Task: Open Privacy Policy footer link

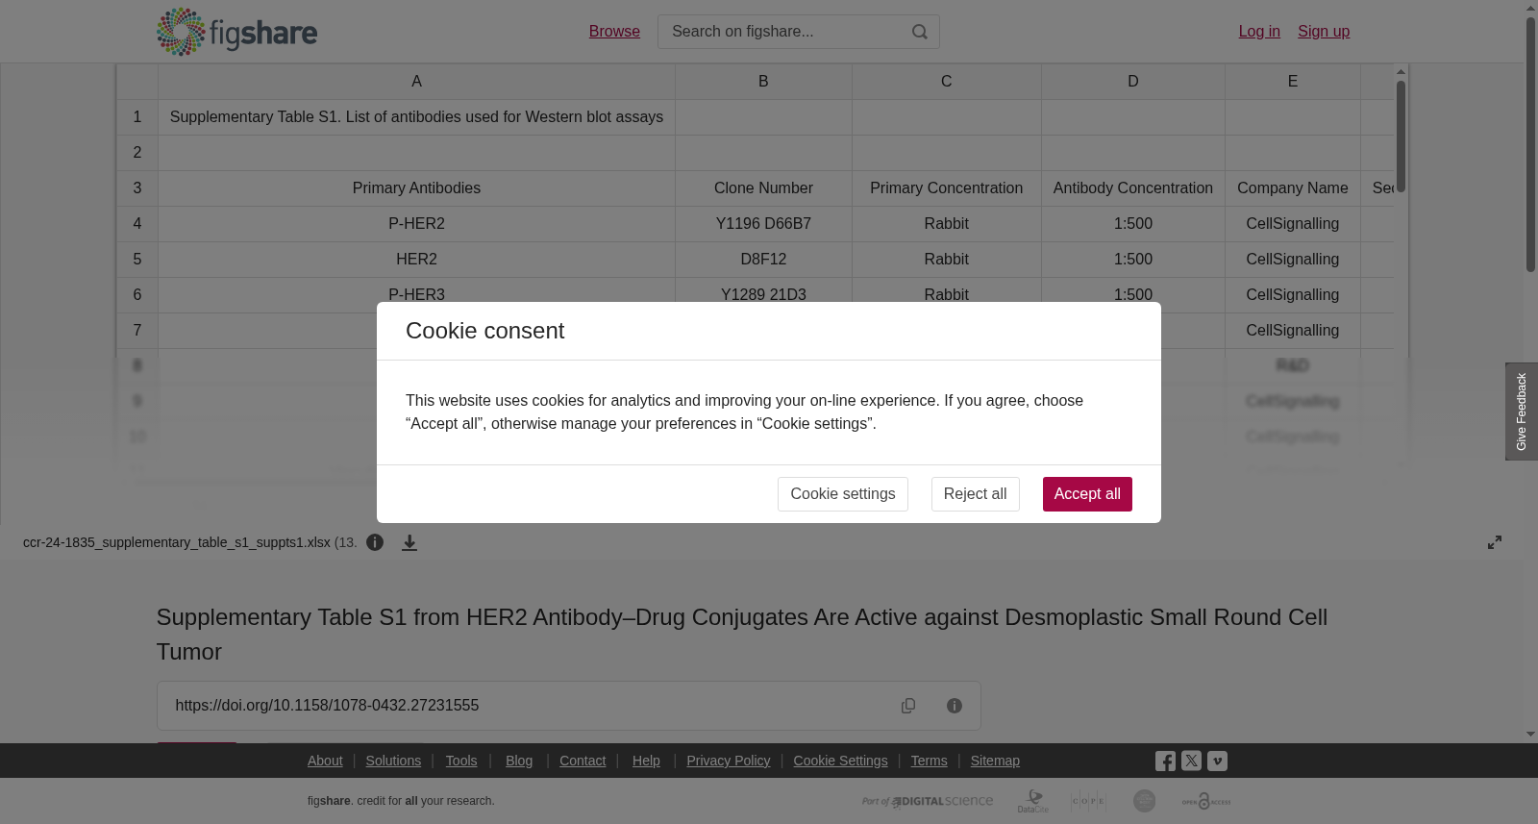Action: point(729,761)
